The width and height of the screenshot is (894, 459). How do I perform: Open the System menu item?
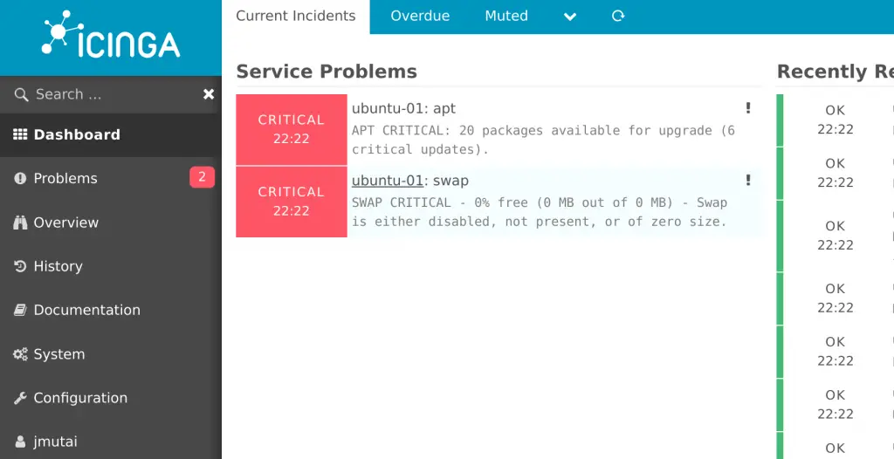point(111,354)
